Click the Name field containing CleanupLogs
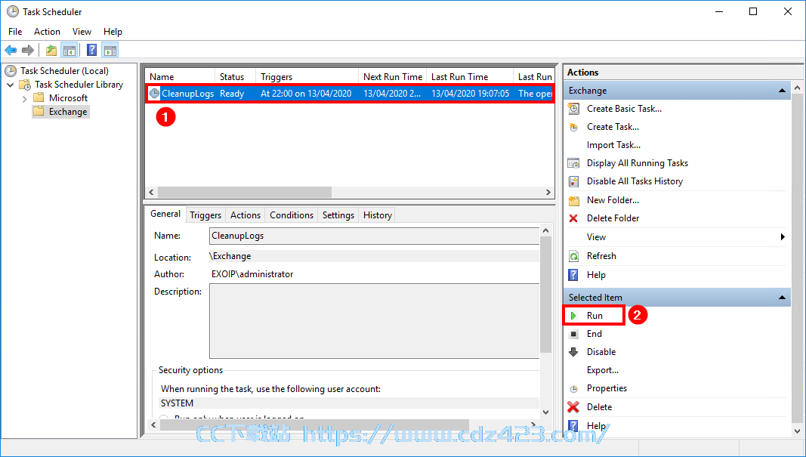Screen dimensions: 806x457 pyautogui.click(x=374, y=236)
